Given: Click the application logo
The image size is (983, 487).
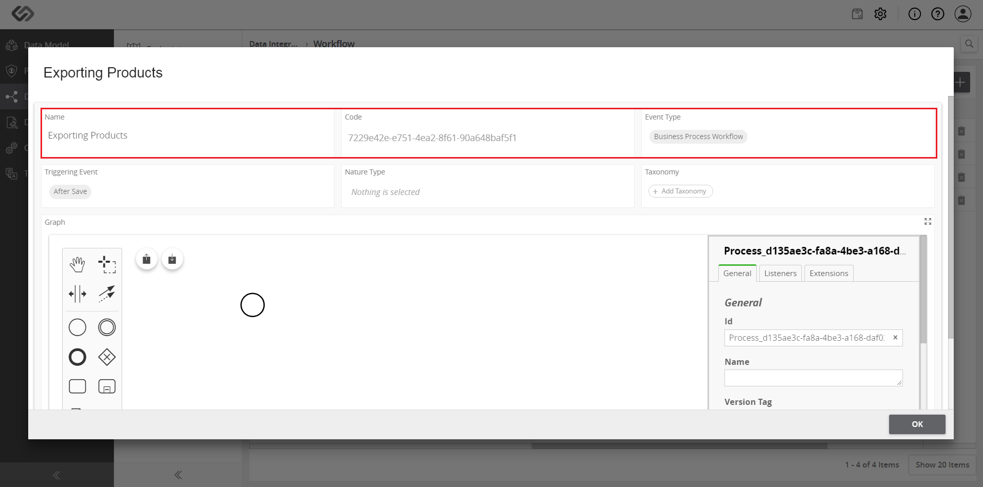Looking at the screenshot, I should (23, 13).
